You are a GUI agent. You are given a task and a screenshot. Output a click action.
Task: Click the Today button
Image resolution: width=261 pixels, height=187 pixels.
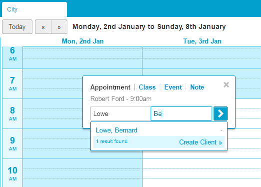[17, 27]
